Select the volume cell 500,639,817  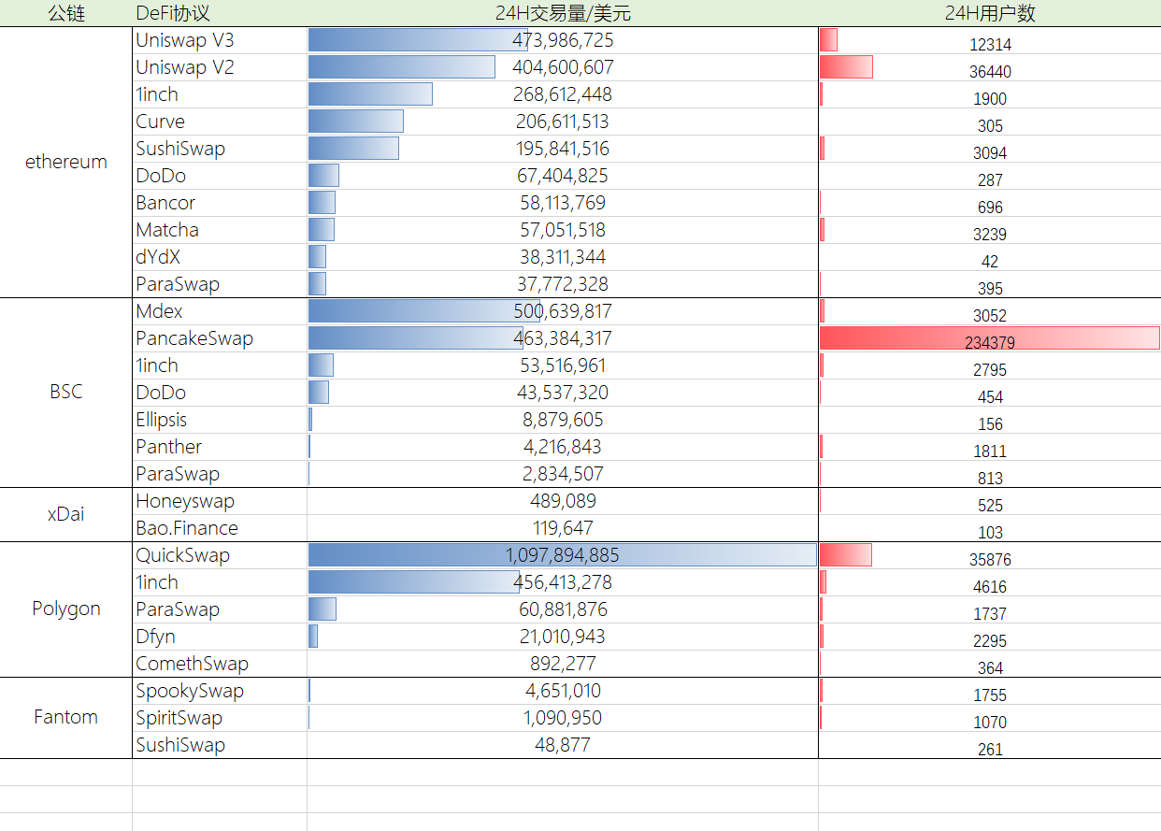pos(563,311)
